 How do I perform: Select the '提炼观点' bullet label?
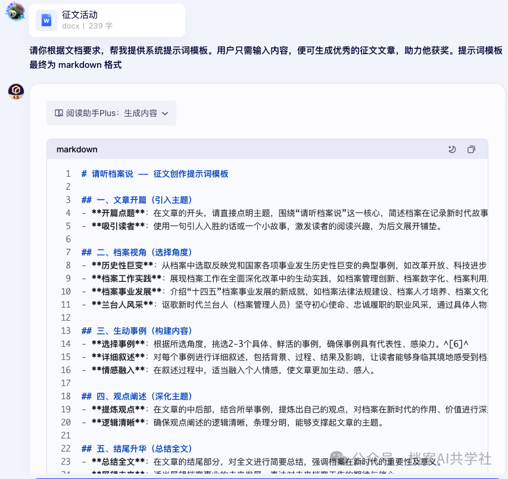point(119,409)
